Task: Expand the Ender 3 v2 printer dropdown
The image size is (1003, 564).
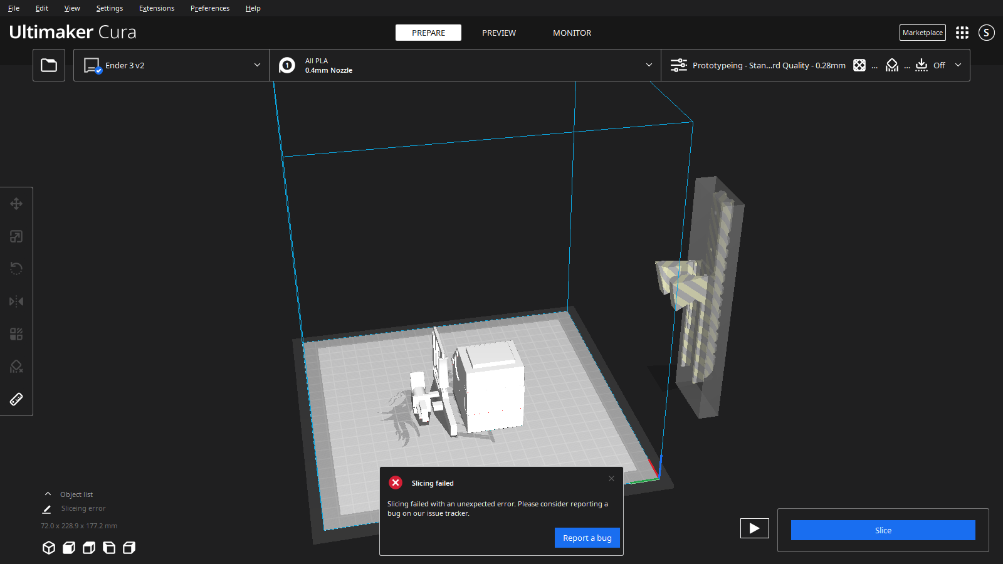Action: (257, 65)
